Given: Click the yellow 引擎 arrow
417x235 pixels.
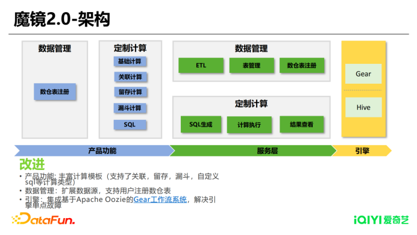Looking at the screenshot, I should pyautogui.click(x=362, y=151).
